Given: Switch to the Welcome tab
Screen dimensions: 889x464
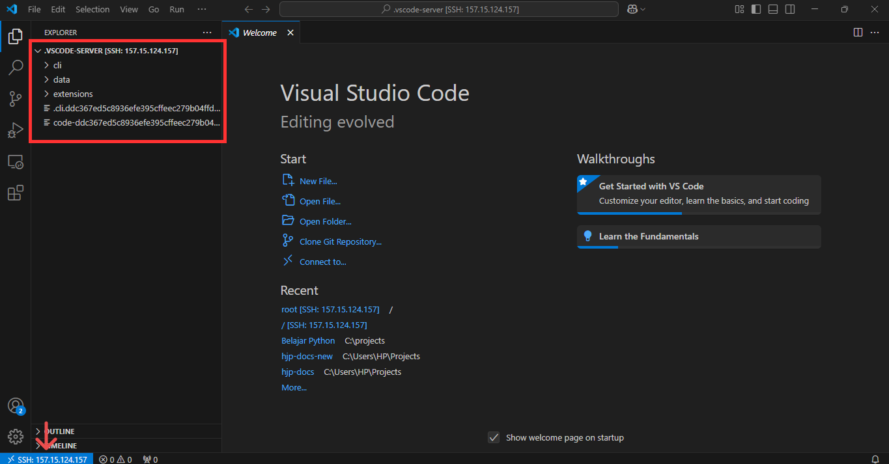Looking at the screenshot, I should point(259,31).
